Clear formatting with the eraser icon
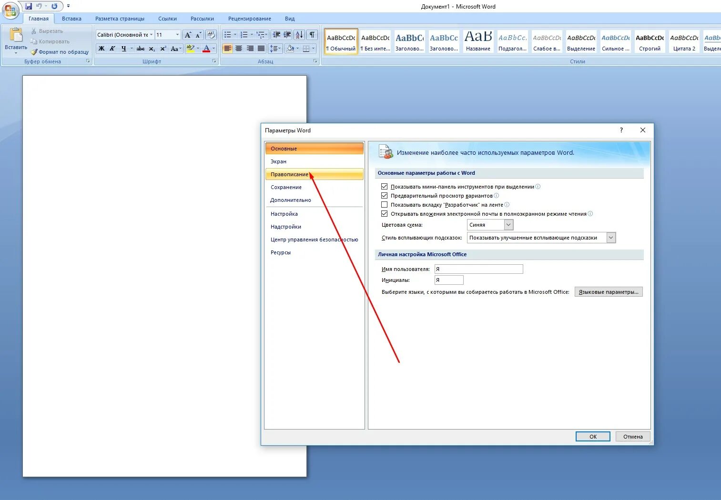This screenshot has width=721, height=500. click(x=211, y=35)
